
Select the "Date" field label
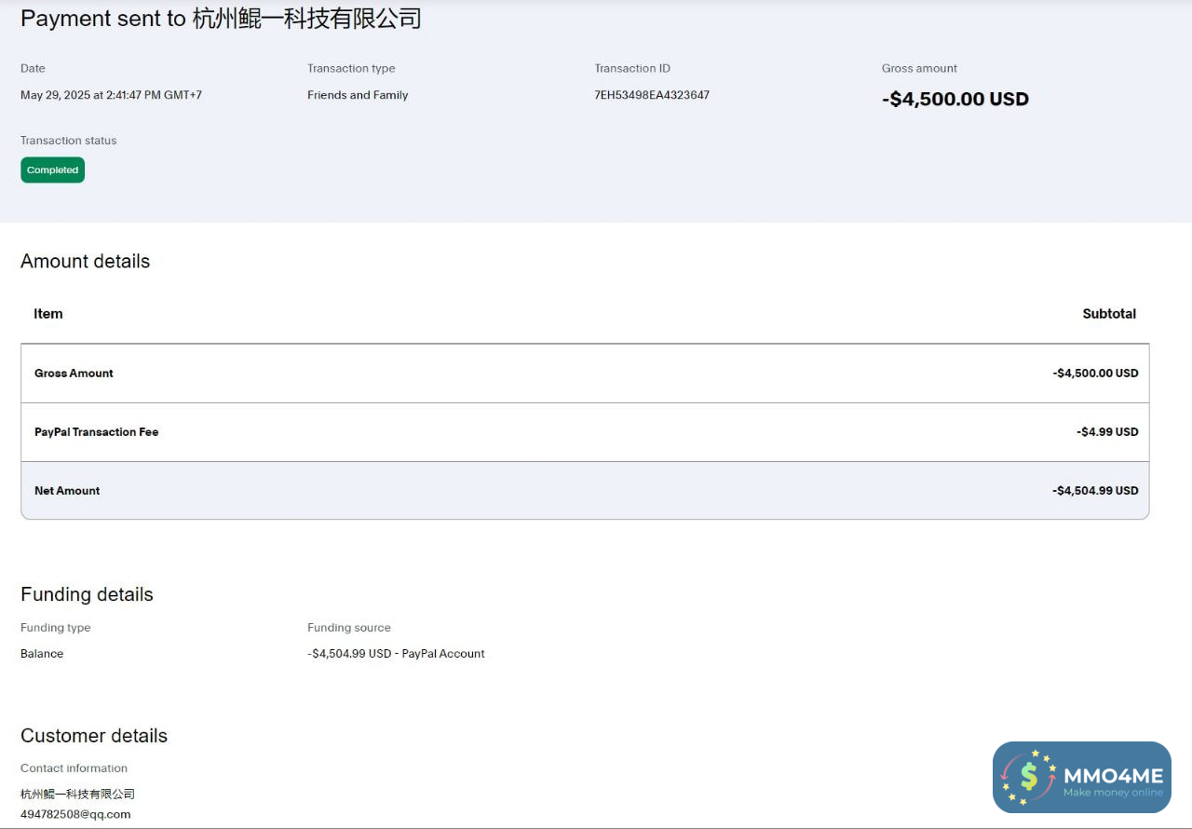[x=33, y=68]
